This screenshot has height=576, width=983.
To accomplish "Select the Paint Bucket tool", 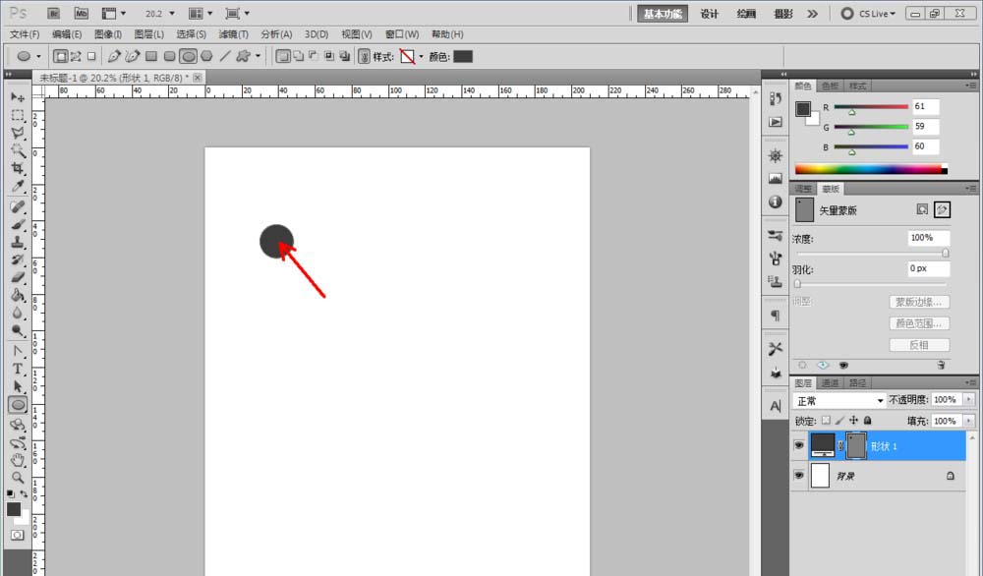I will (18, 295).
